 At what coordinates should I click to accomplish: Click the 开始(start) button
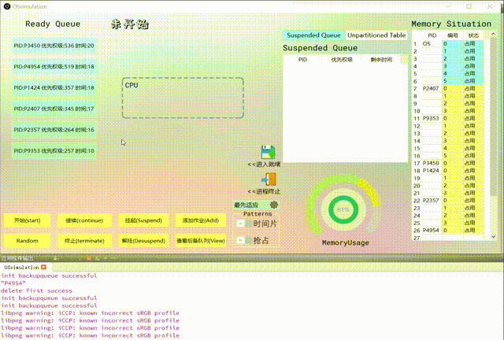click(x=28, y=220)
